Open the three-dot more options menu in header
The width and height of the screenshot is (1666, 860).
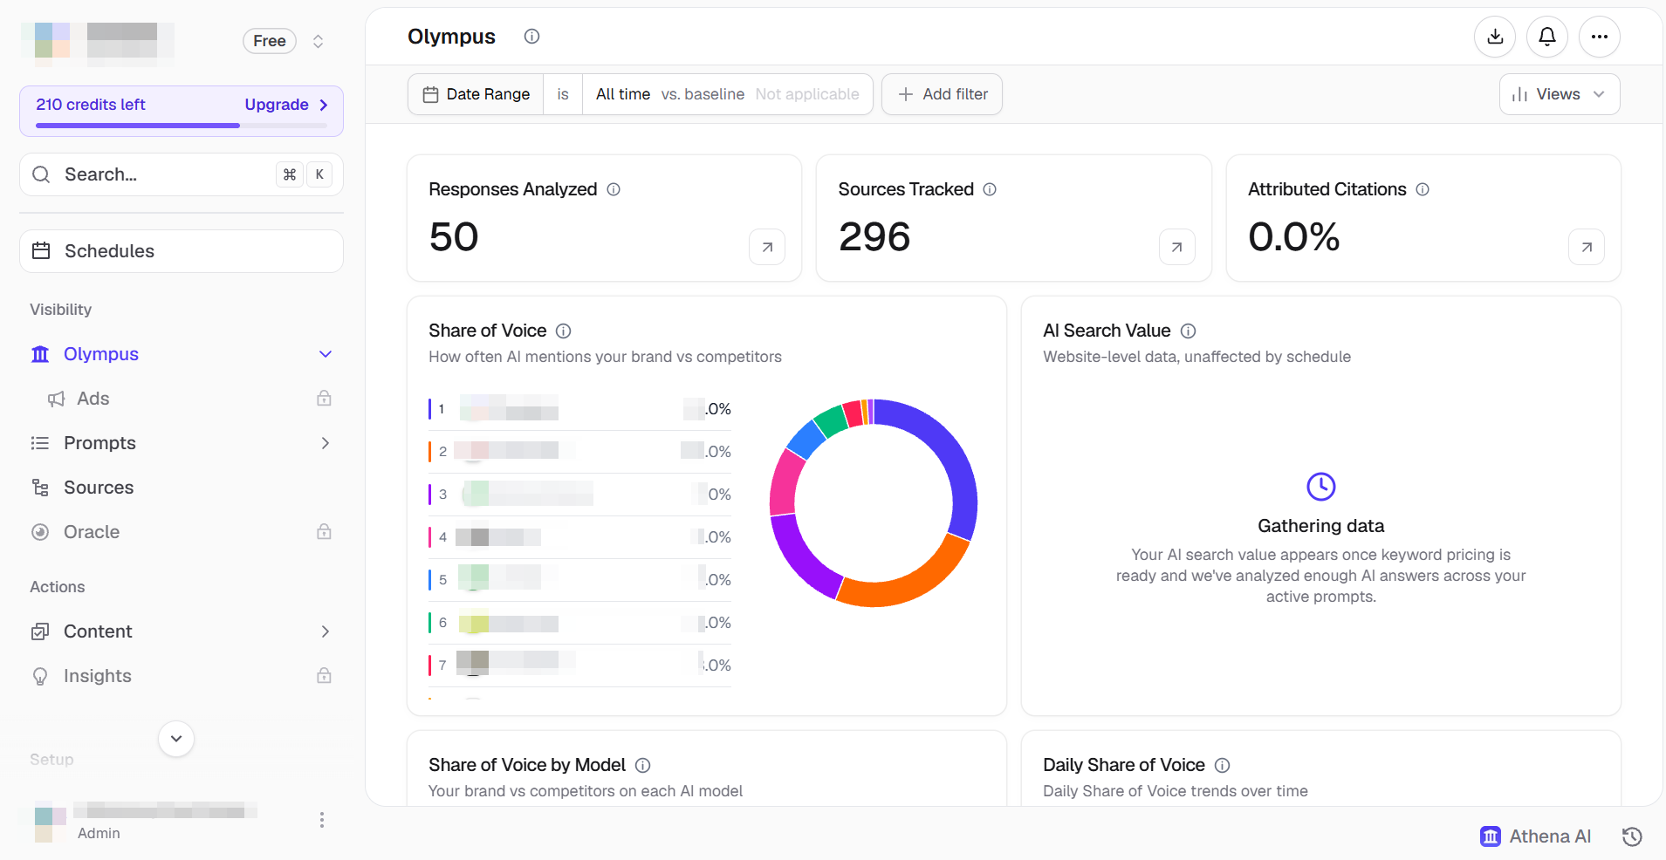click(x=1600, y=37)
